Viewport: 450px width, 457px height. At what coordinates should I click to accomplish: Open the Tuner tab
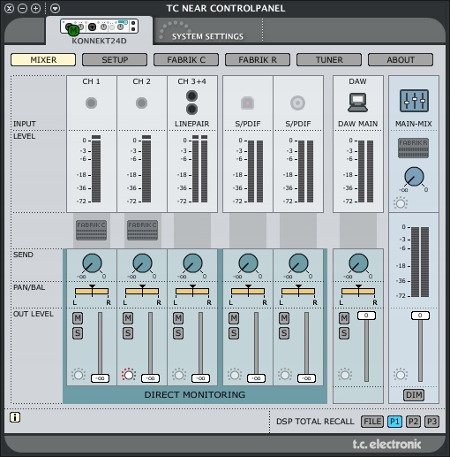329,60
